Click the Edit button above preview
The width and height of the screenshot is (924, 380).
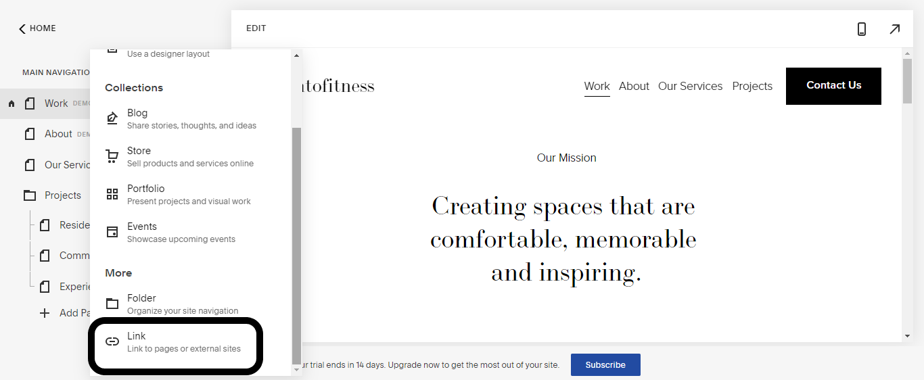pos(256,28)
